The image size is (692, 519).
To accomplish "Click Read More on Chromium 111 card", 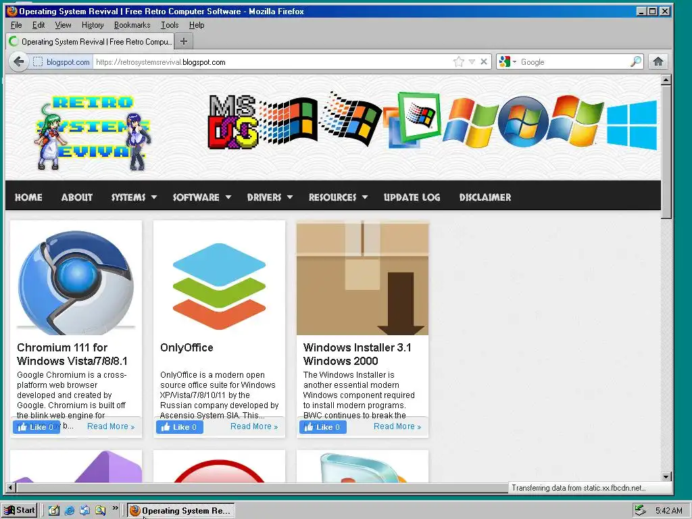I will [x=111, y=426].
